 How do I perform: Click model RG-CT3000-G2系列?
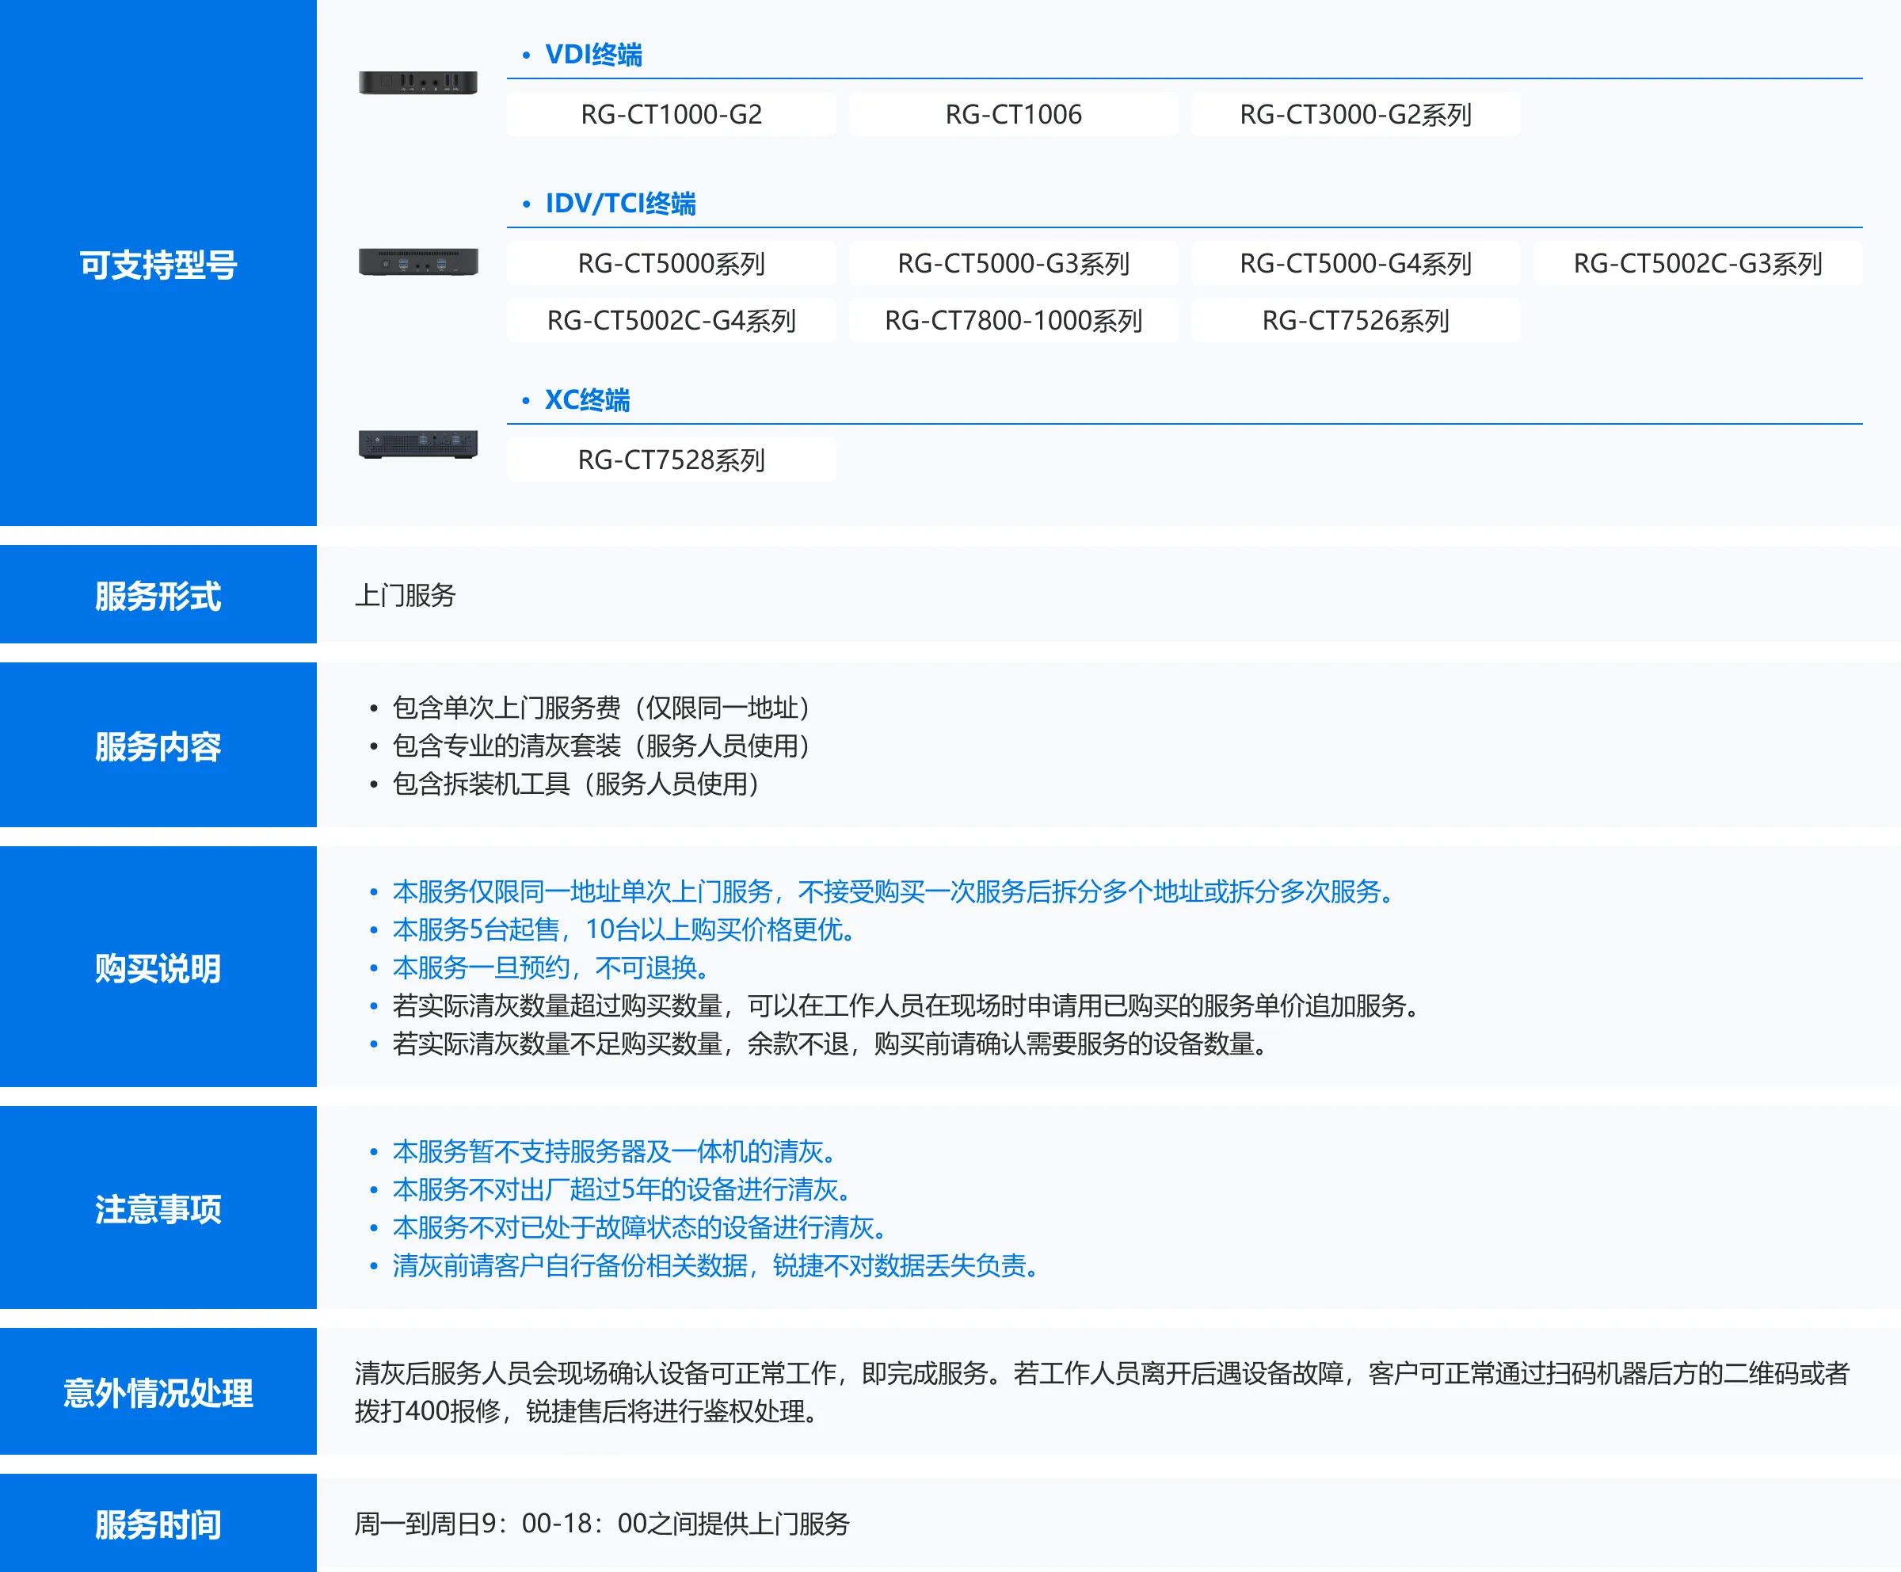tap(1356, 114)
